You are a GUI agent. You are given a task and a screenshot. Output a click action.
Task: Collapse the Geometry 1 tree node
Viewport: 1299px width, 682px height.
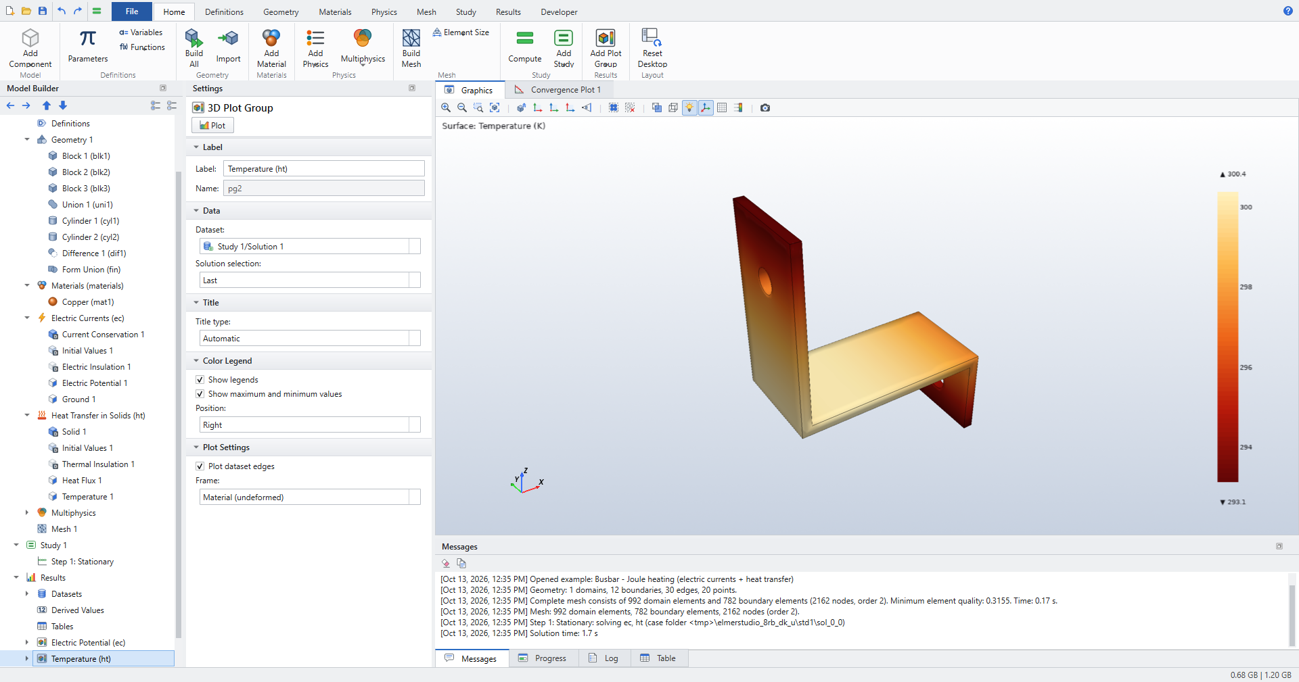point(27,140)
